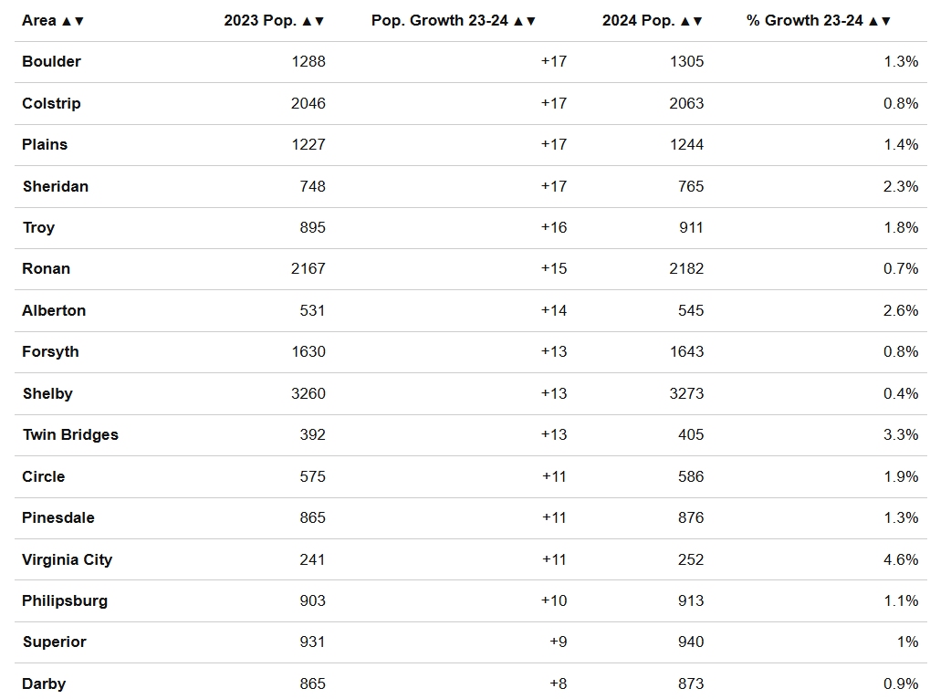The height and width of the screenshot is (699, 951).
Task: Select the Virginia City area name
Action: [x=68, y=559]
